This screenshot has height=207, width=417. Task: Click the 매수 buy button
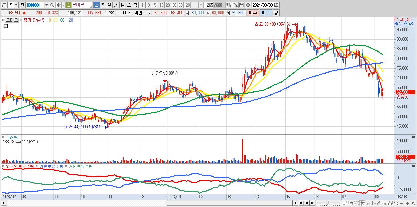pyautogui.click(x=253, y=13)
